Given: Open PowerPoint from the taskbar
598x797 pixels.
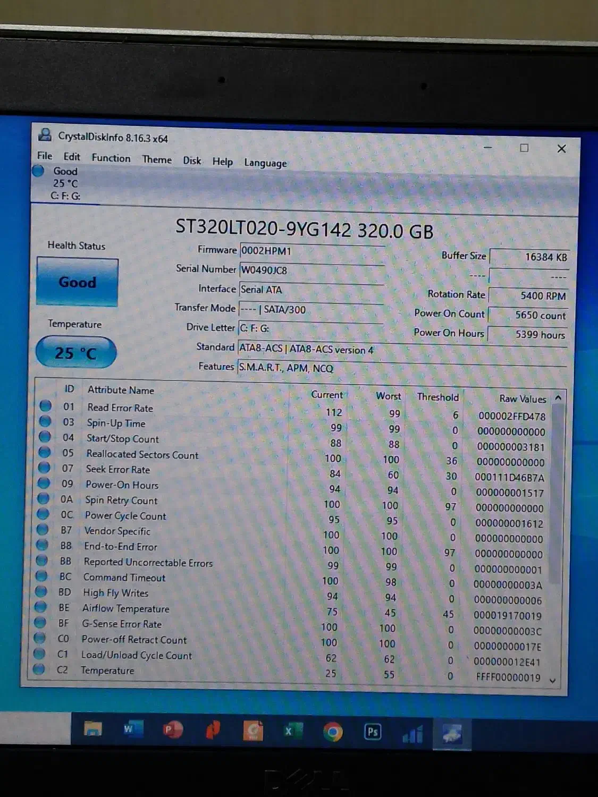Looking at the screenshot, I should click(x=172, y=731).
